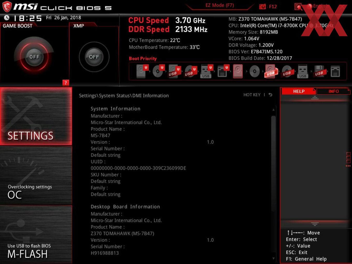Select the System Information heading
Screen dimensions: 352x264
(x=115, y=109)
